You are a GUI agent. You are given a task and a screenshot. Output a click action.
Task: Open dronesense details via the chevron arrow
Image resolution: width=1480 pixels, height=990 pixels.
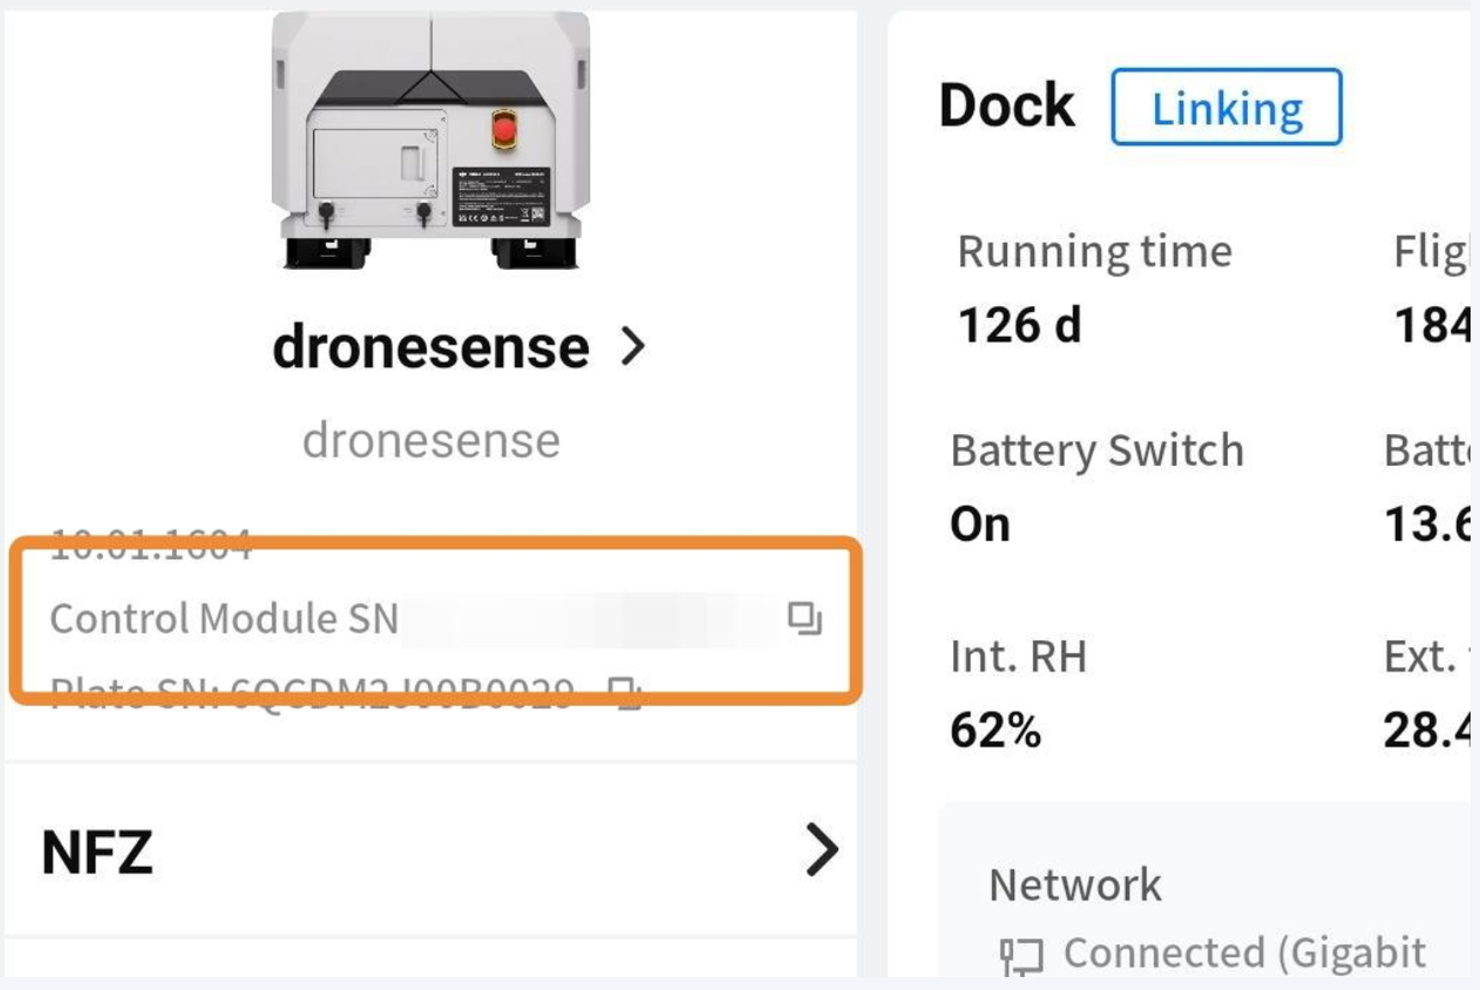click(633, 346)
